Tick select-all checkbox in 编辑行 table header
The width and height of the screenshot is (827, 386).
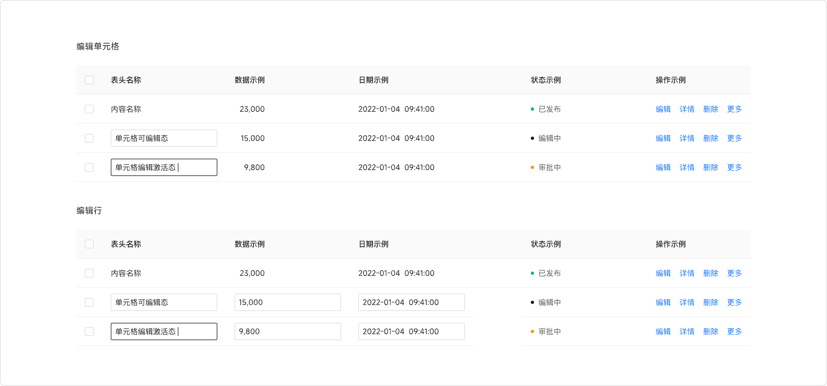89,244
